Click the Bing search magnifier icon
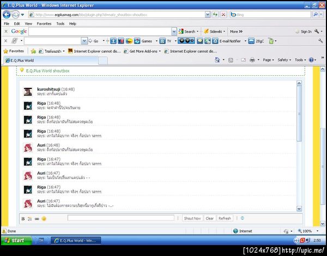 pos(316,14)
